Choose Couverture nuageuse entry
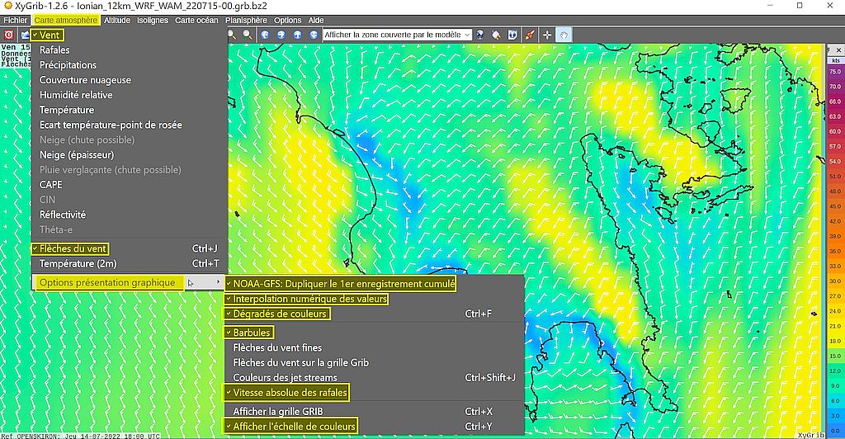The width and height of the screenshot is (845, 439). pos(85,80)
